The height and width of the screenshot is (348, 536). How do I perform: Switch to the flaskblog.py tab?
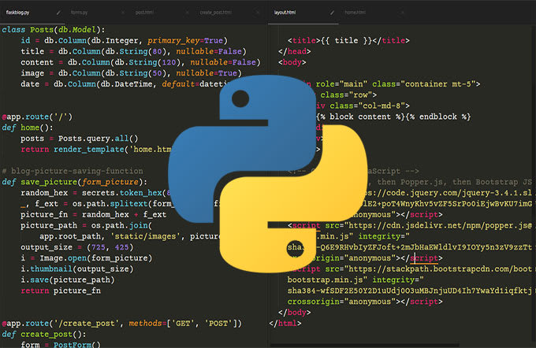pos(18,13)
